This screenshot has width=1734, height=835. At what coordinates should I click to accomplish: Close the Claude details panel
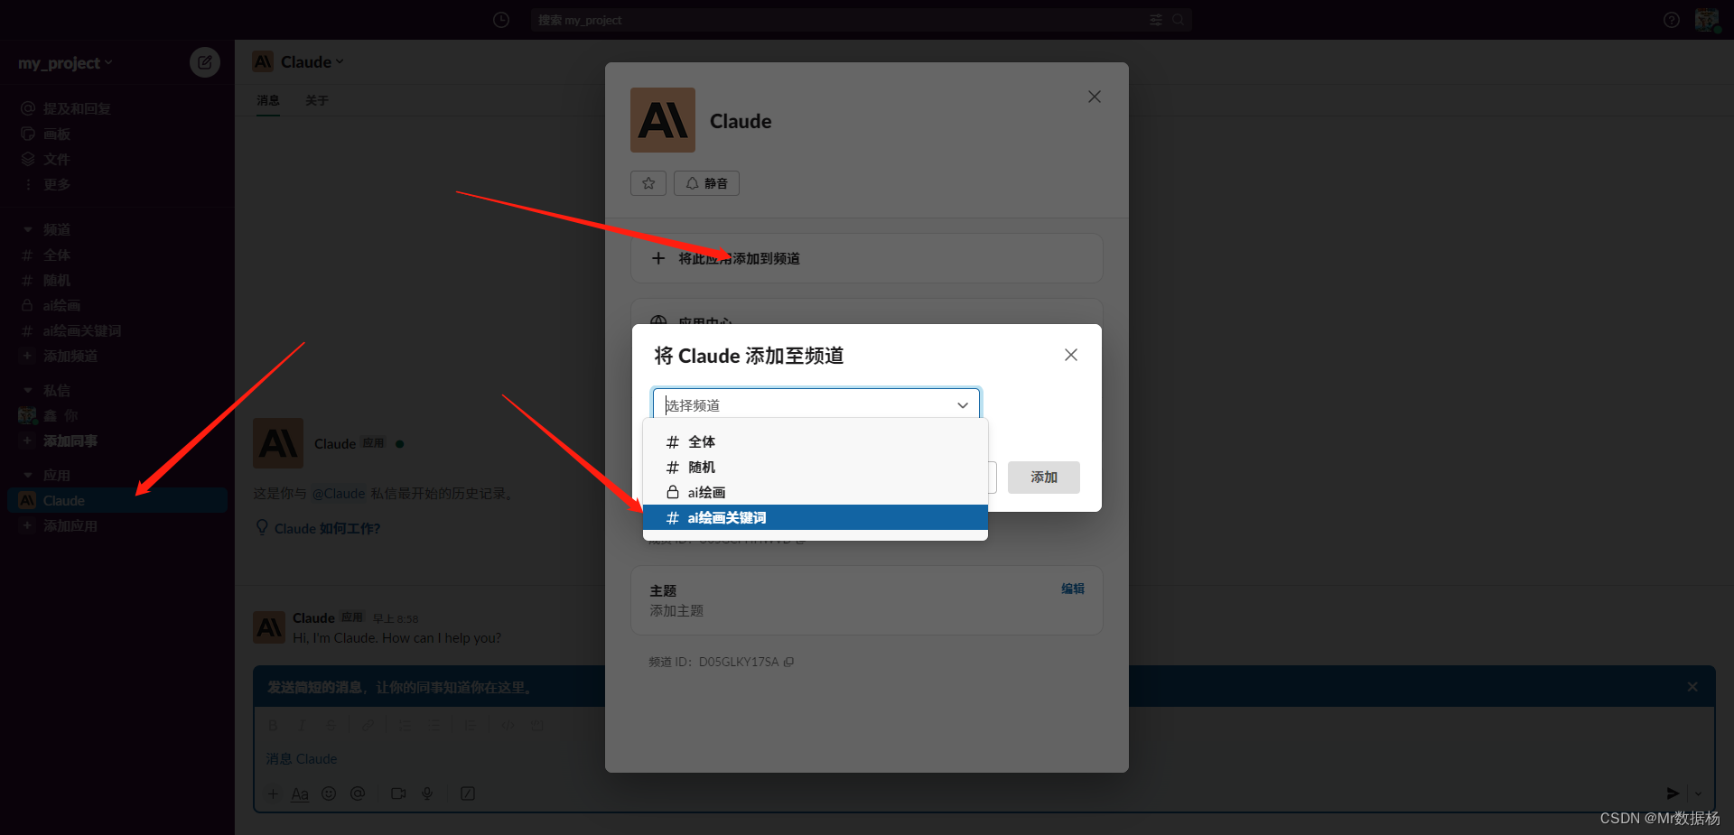pos(1095,97)
